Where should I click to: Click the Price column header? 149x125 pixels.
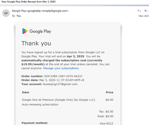tap(110, 92)
